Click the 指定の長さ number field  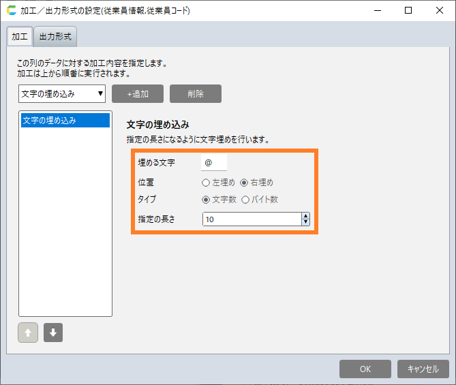click(251, 219)
